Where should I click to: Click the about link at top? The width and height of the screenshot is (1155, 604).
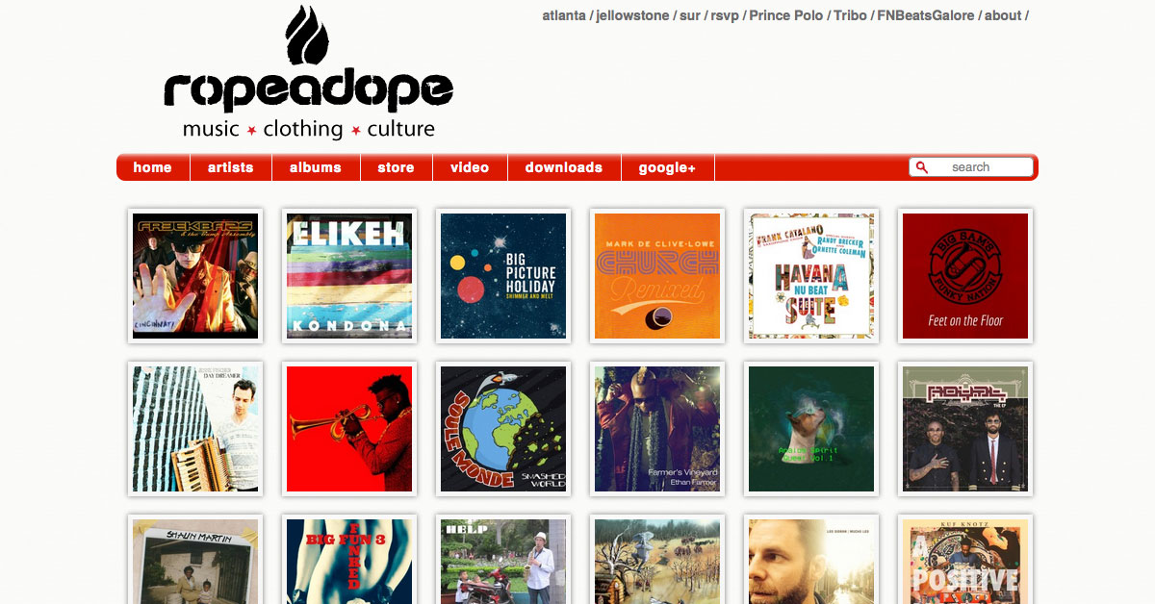(x=1003, y=15)
